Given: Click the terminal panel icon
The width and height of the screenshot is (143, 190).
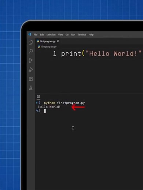Looking at the screenshot, I should click(38, 96).
